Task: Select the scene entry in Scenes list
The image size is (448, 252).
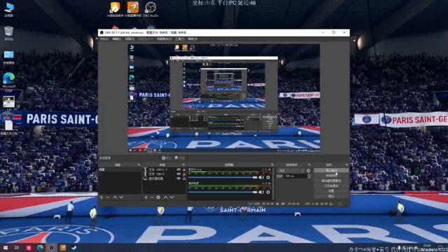Action: click(x=120, y=169)
